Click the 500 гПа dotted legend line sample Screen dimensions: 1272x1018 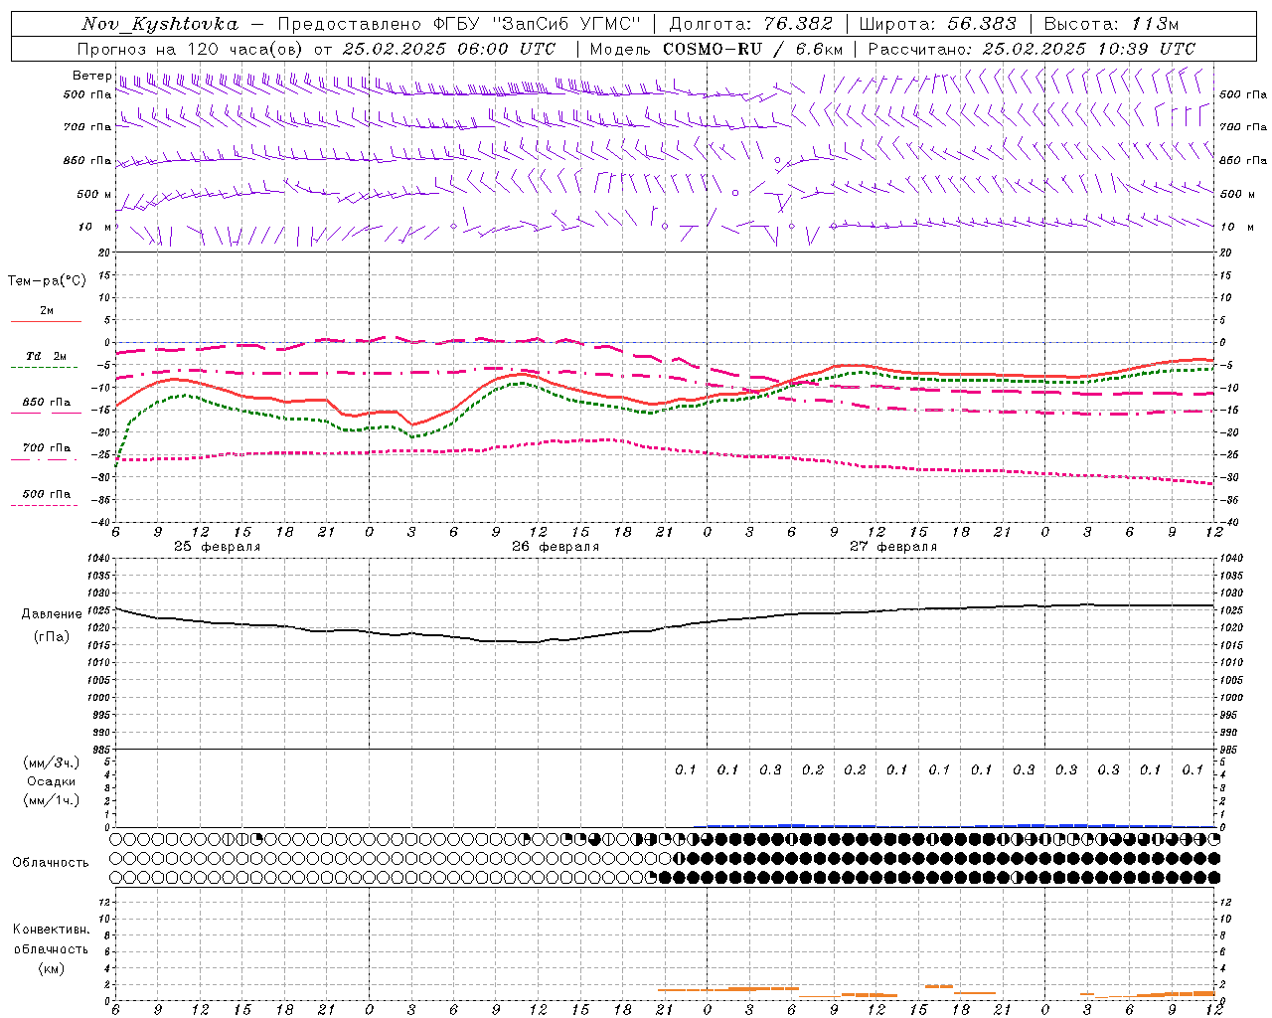click(x=45, y=505)
